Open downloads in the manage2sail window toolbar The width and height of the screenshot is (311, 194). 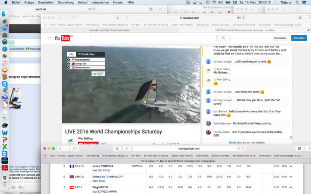(300, 149)
